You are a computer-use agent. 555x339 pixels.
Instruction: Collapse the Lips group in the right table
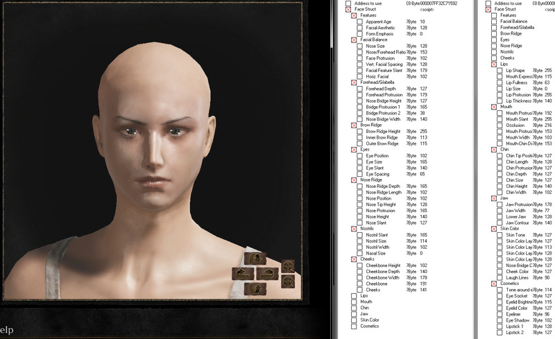(x=494, y=64)
